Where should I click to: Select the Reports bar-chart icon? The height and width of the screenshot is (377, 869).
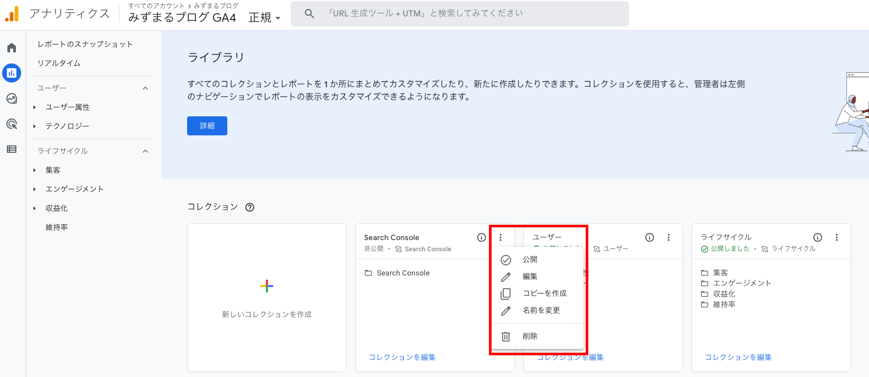pyautogui.click(x=12, y=73)
